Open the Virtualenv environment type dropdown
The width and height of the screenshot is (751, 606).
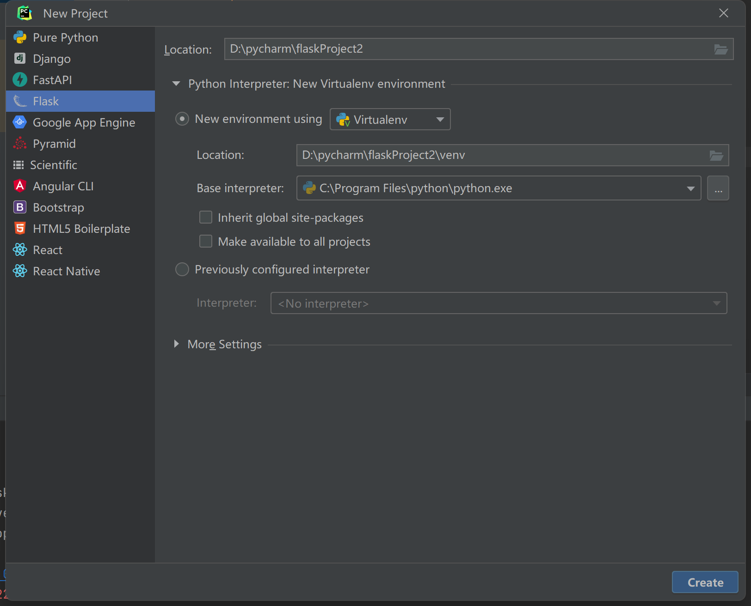tap(390, 120)
